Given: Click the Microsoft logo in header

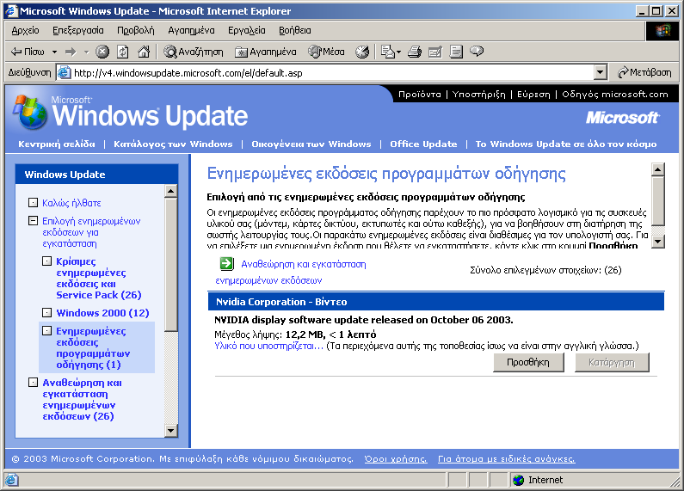Looking at the screenshot, I should pyautogui.click(x=623, y=118).
